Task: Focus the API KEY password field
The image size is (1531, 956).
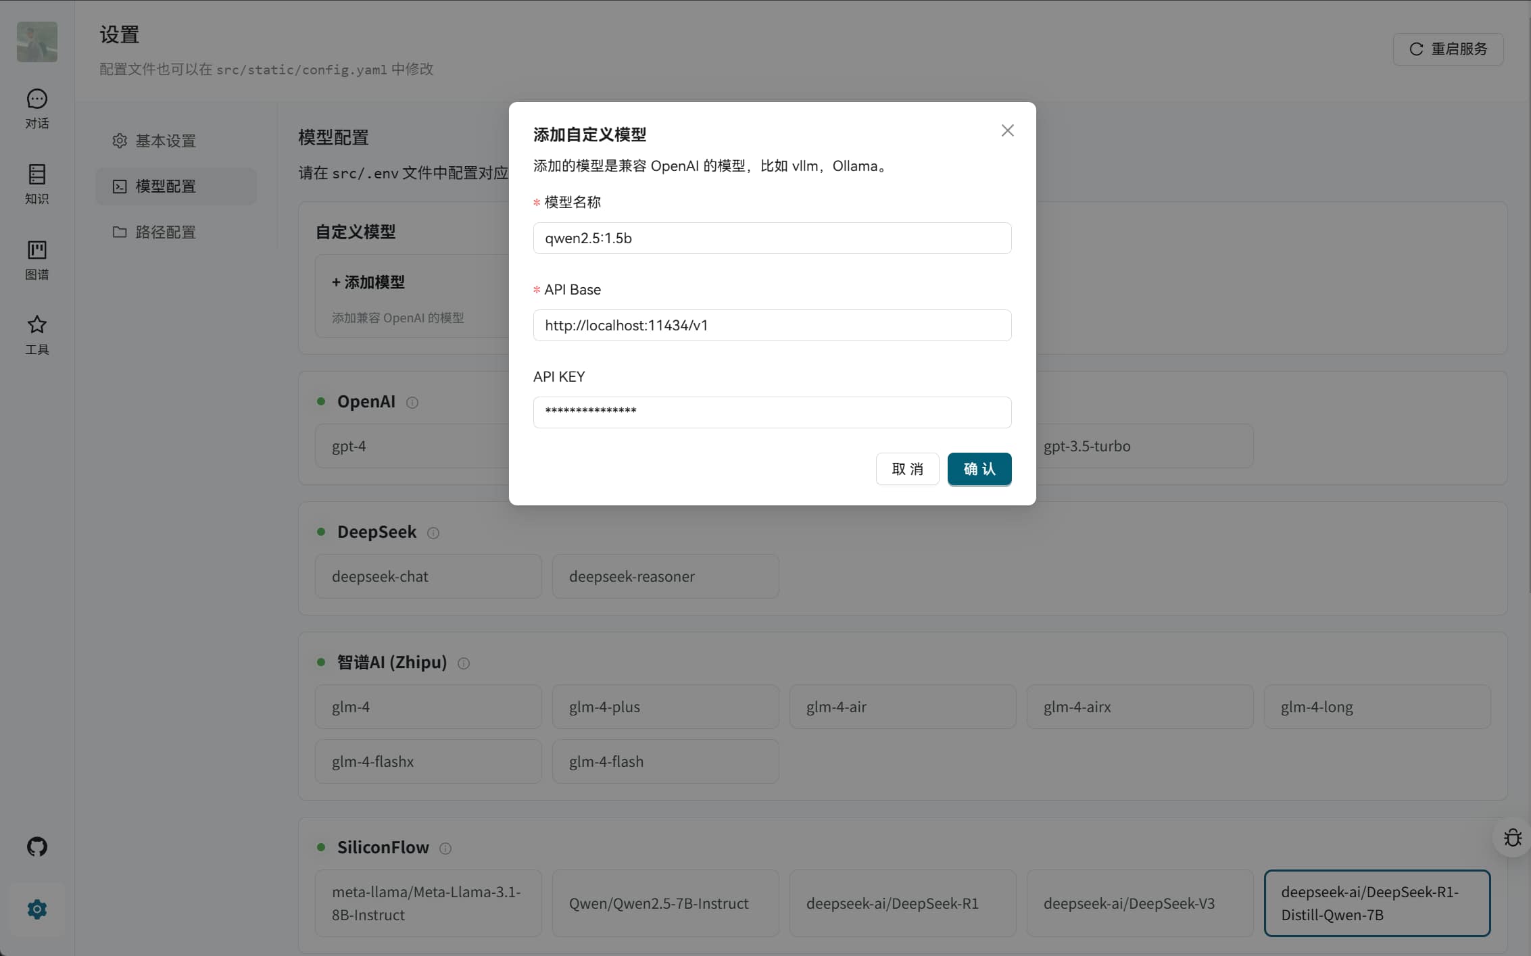Action: coord(772,412)
